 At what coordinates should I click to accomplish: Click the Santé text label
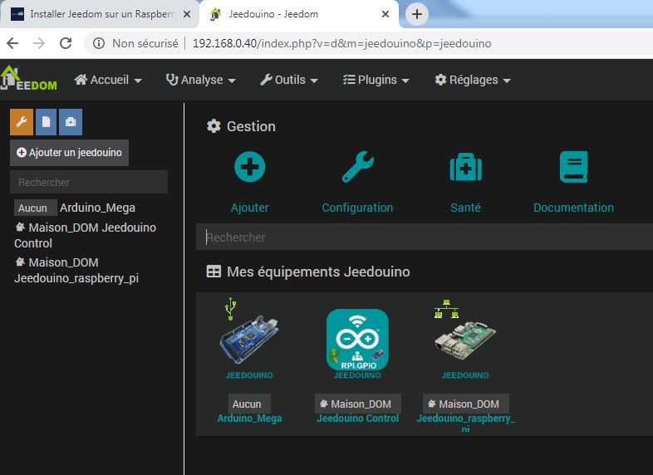[465, 208]
